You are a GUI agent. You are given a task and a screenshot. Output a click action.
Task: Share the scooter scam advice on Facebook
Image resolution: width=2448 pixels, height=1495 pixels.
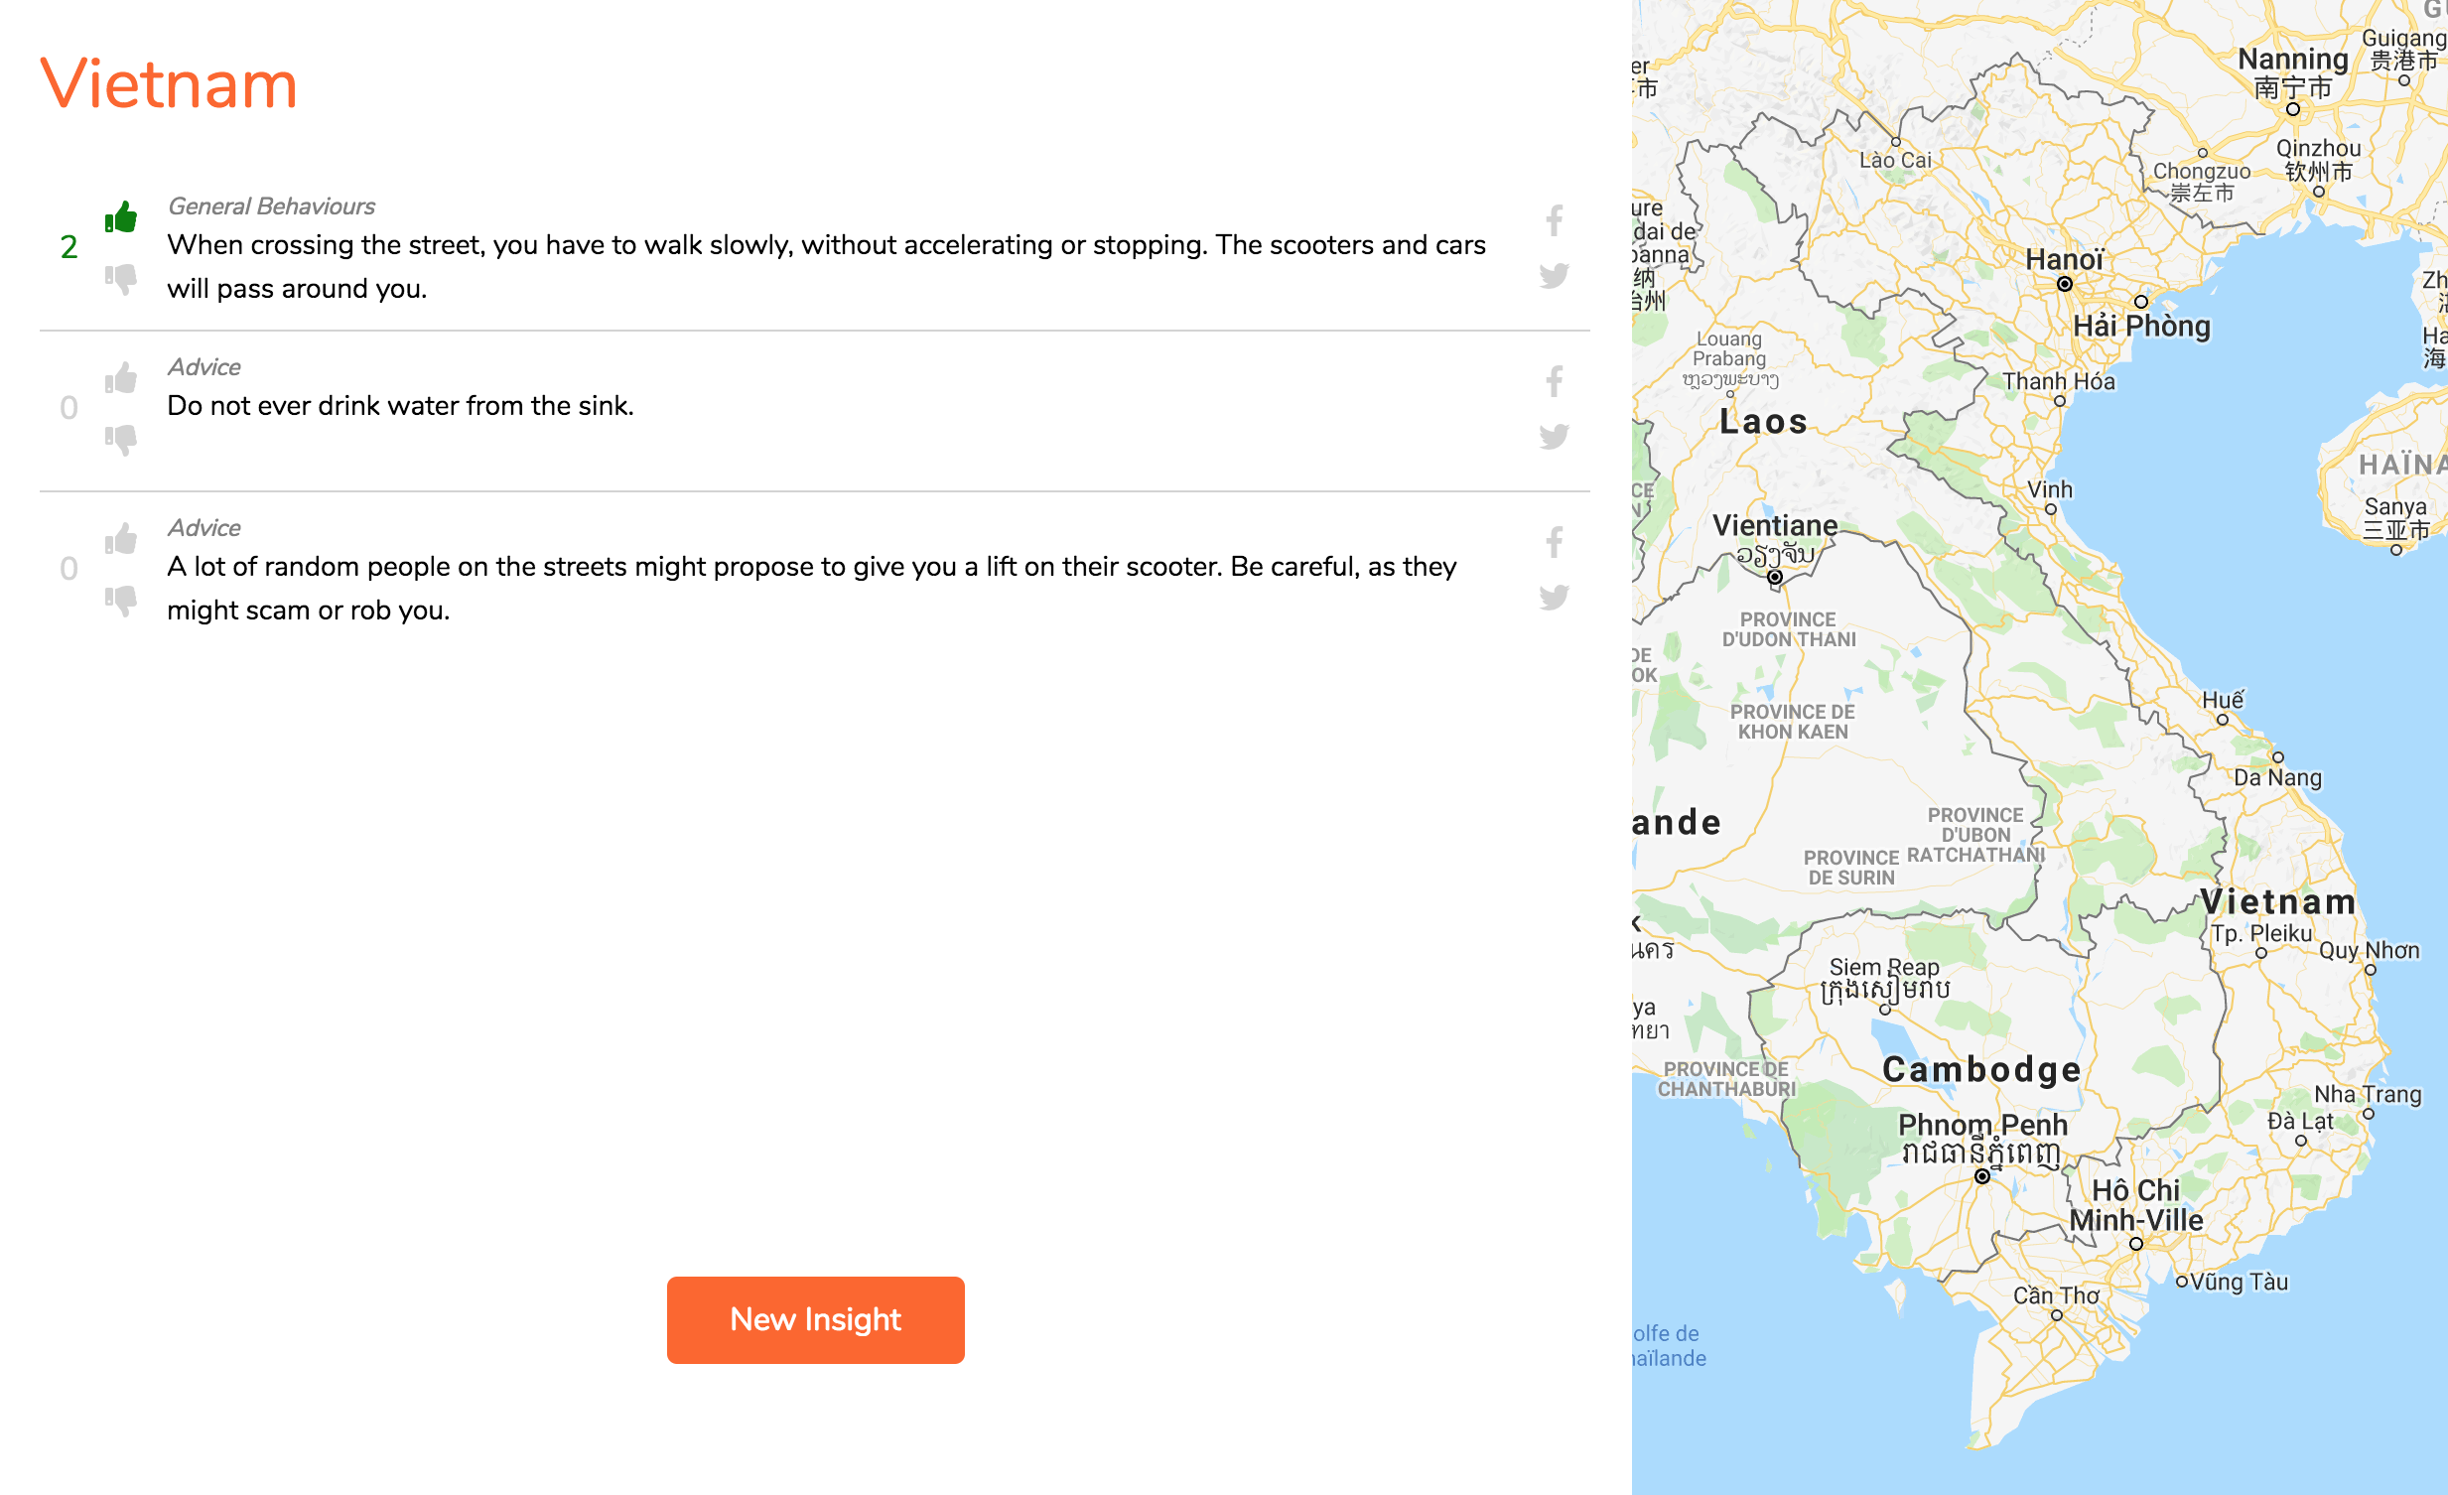point(1553,542)
